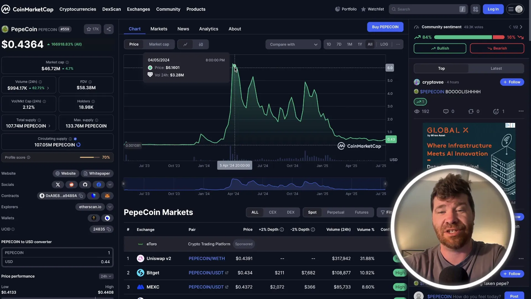Open the DexScan menu
Screen dimensions: 531x299
point(111,9)
